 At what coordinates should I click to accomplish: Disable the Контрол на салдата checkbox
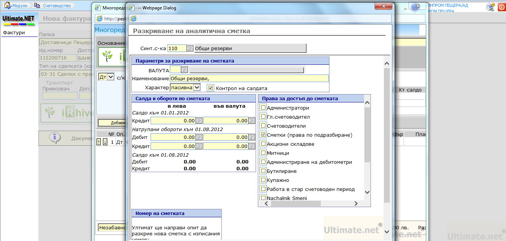[x=210, y=87]
